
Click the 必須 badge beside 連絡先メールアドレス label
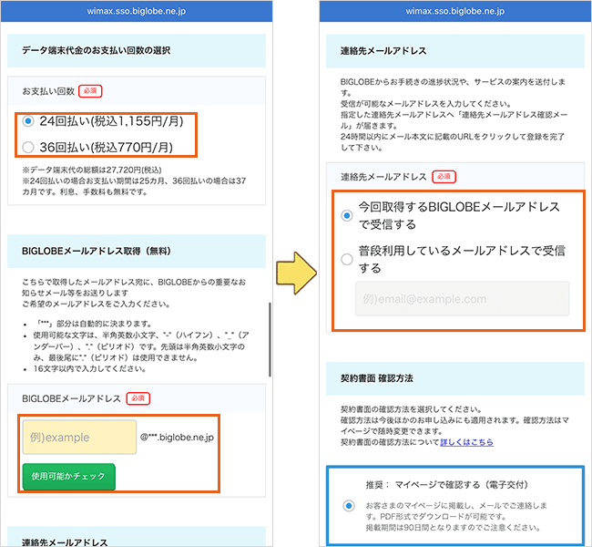pyautogui.click(x=444, y=177)
